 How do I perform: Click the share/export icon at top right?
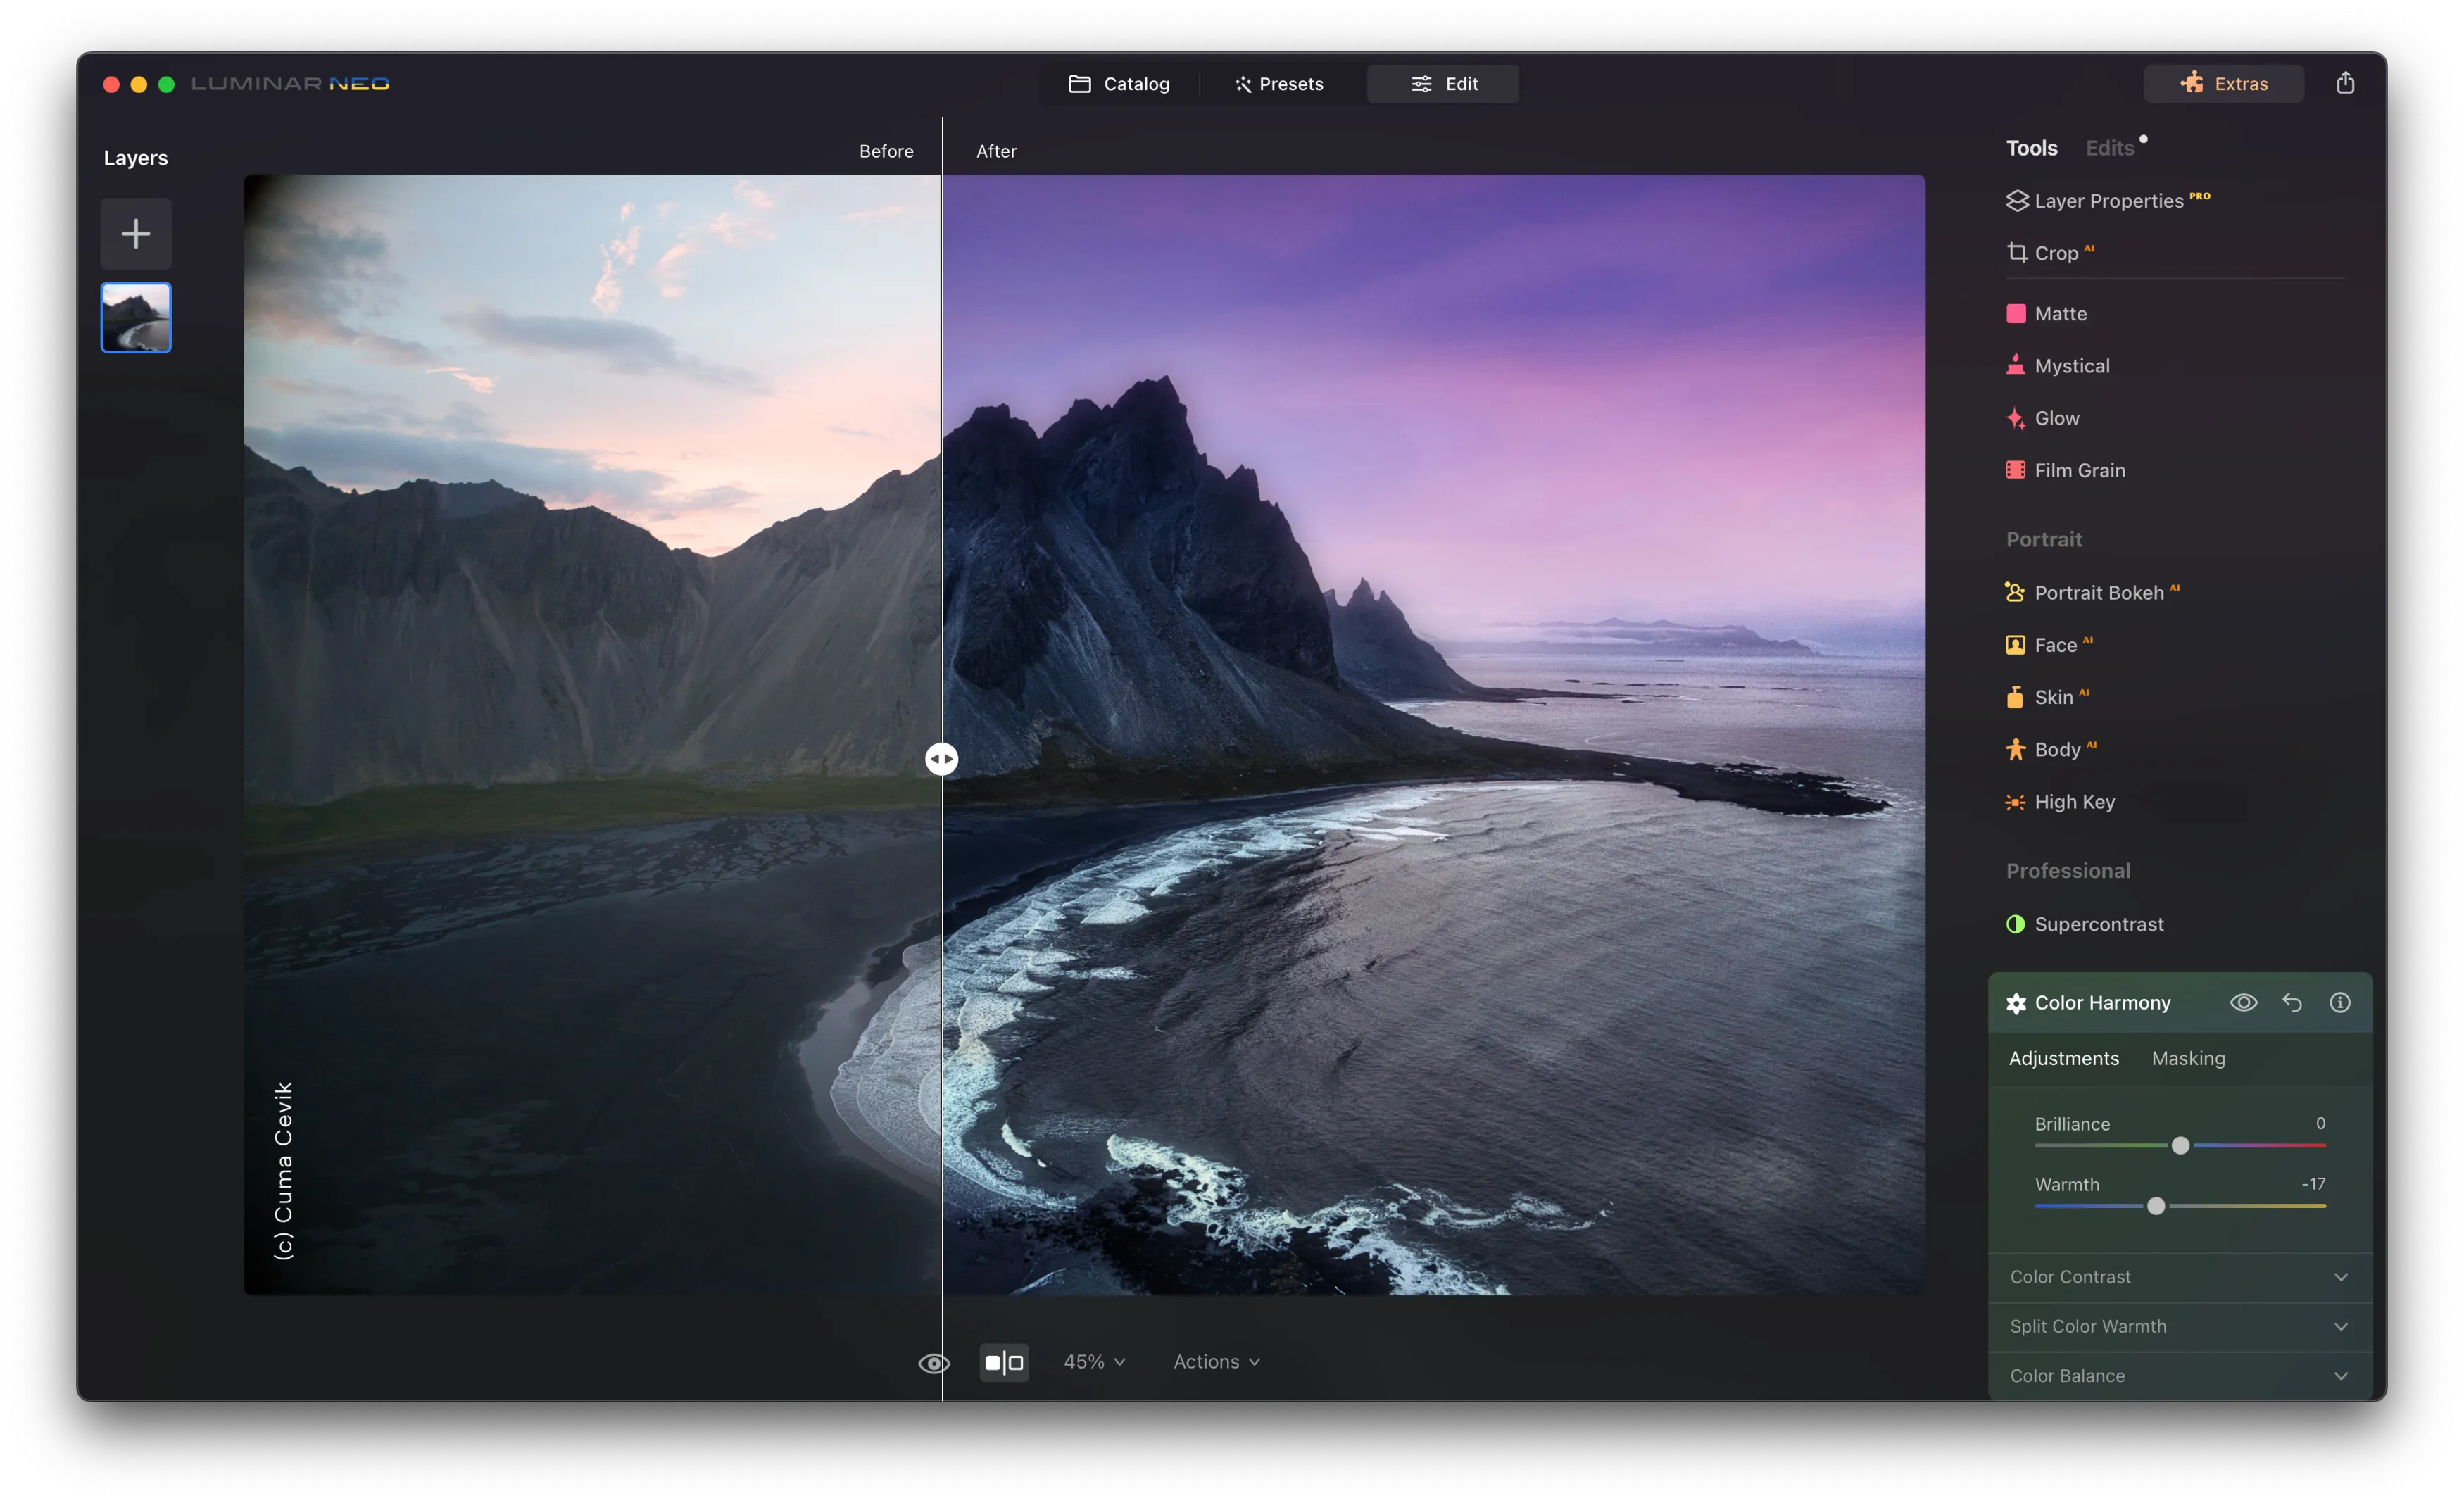pyautogui.click(x=2344, y=83)
